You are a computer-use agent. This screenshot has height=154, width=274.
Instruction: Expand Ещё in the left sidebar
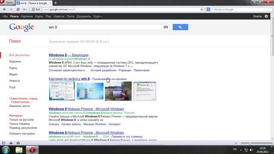coord(12,87)
